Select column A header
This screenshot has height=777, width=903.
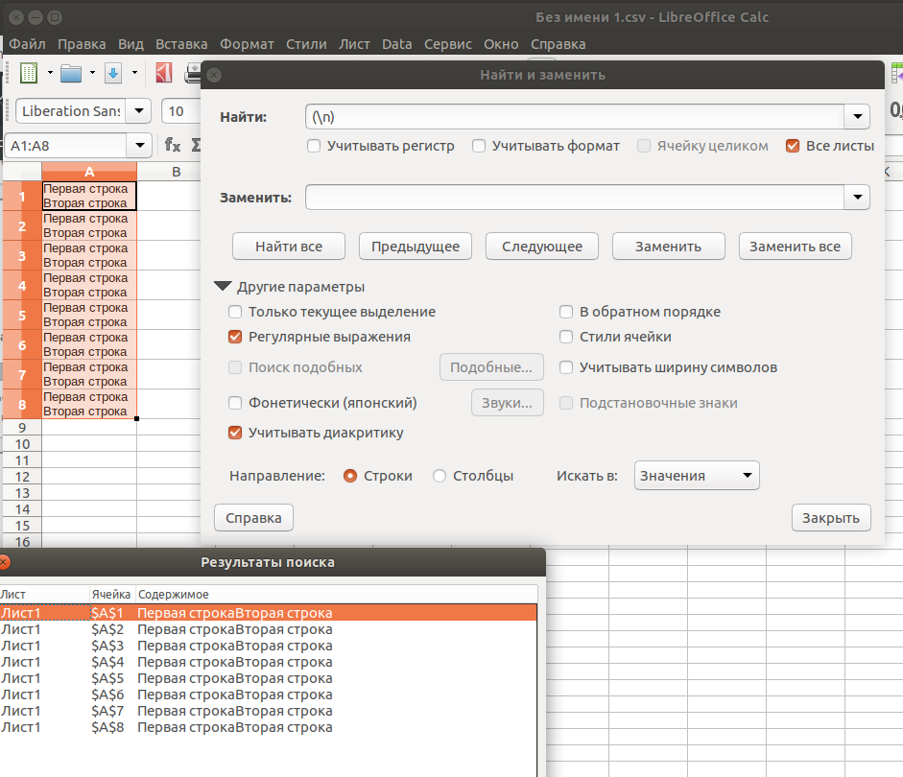coord(89,172)
